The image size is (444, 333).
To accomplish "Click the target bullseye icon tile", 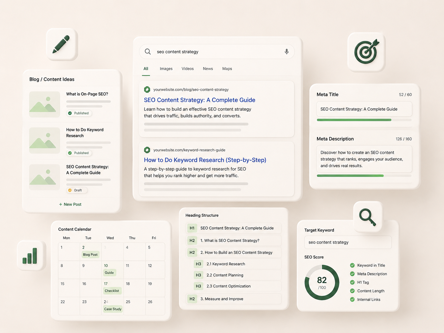I will pyautogui.click(x=366, y=52).
